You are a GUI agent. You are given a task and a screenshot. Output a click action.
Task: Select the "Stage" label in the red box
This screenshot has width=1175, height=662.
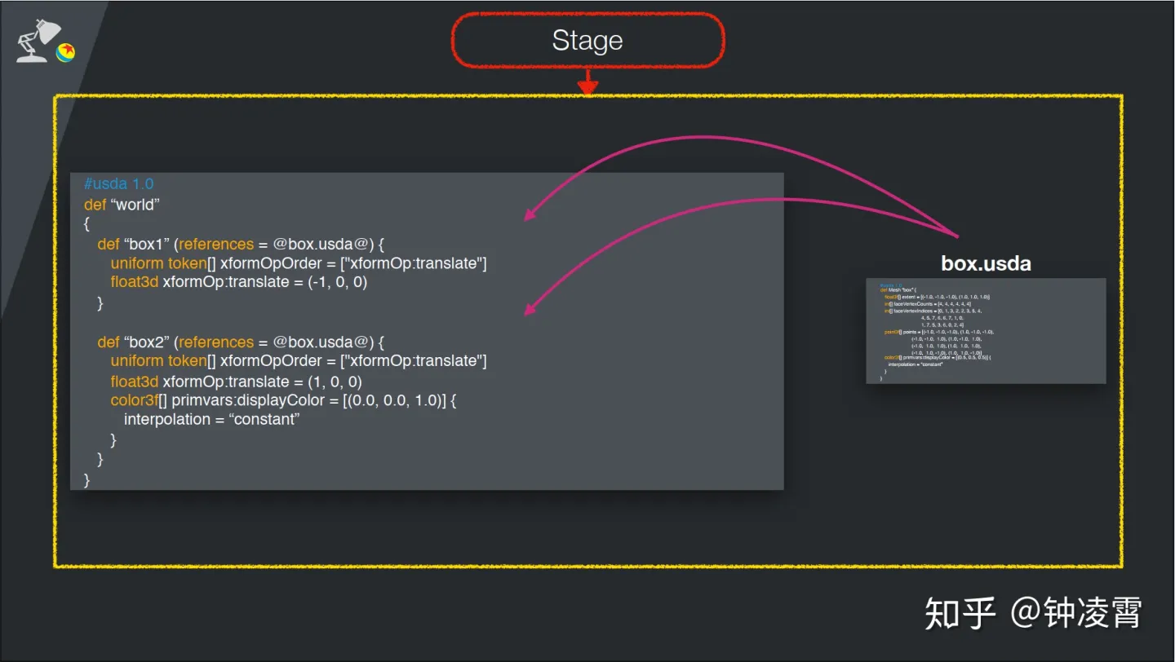[x=587, y=40]
